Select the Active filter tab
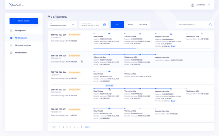The height and width of the screenshot is (136, 219). (130, 24)
